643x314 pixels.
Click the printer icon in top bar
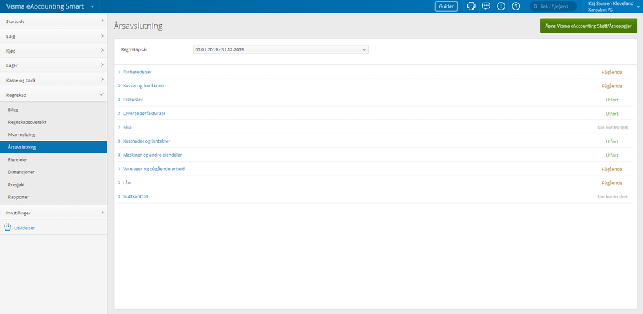[x=471, y=6]
